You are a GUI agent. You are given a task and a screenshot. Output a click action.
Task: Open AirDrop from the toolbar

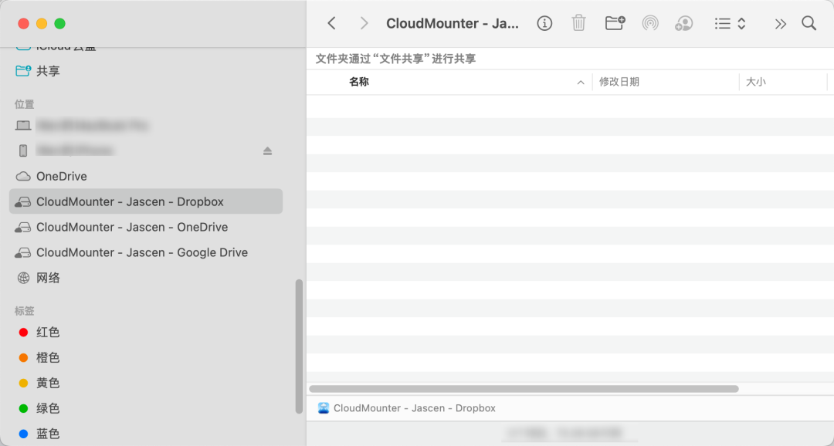coord(649,23)
